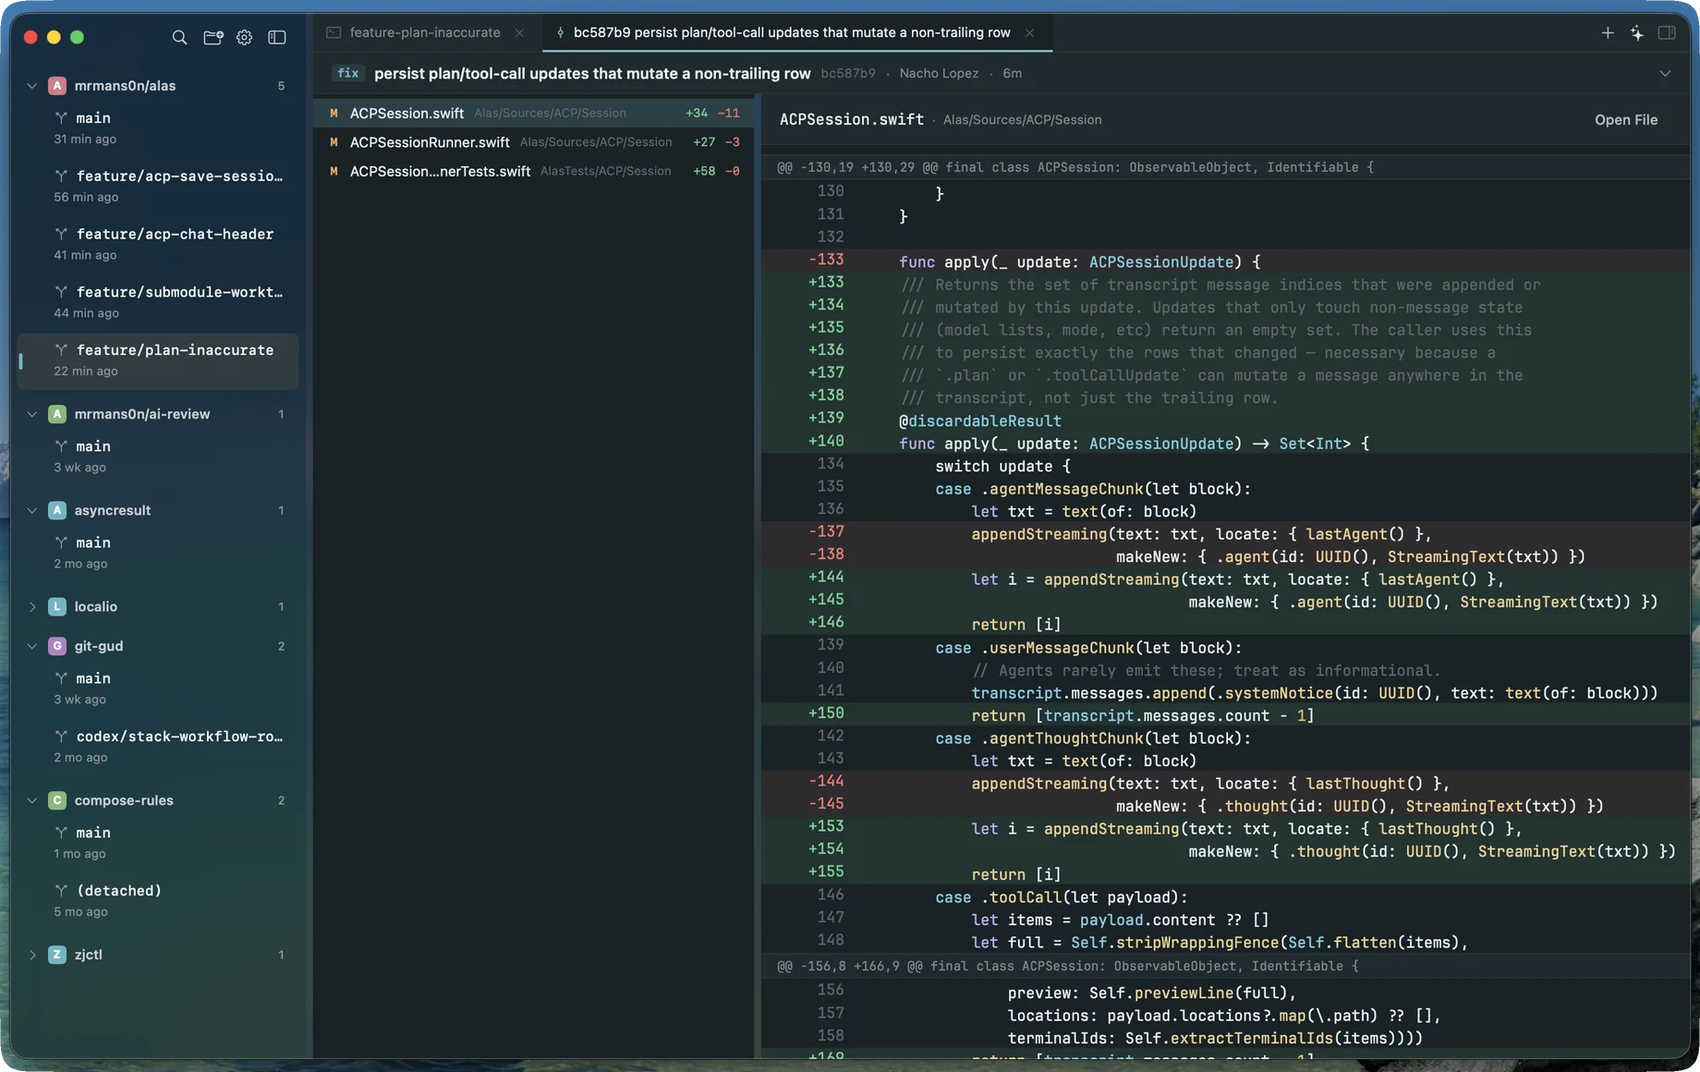
Task: Click the Open File button
Action: point(1625,120)
